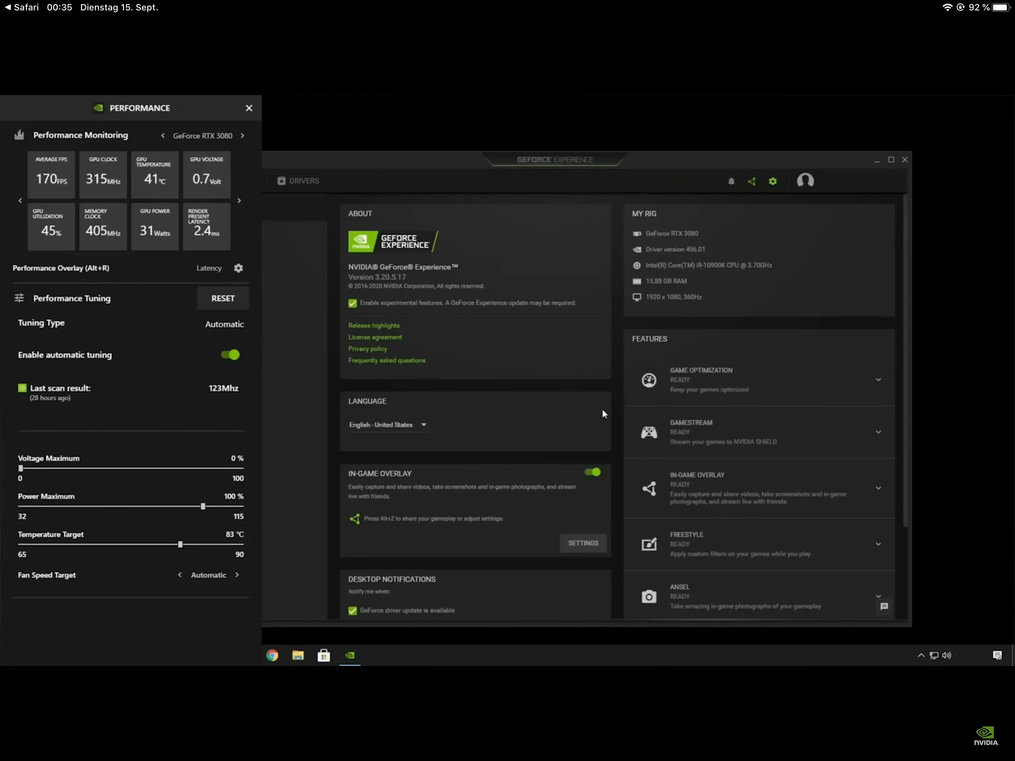Select the GPU Utilization tile
The image size is (1015, 761).
point(51,226)
